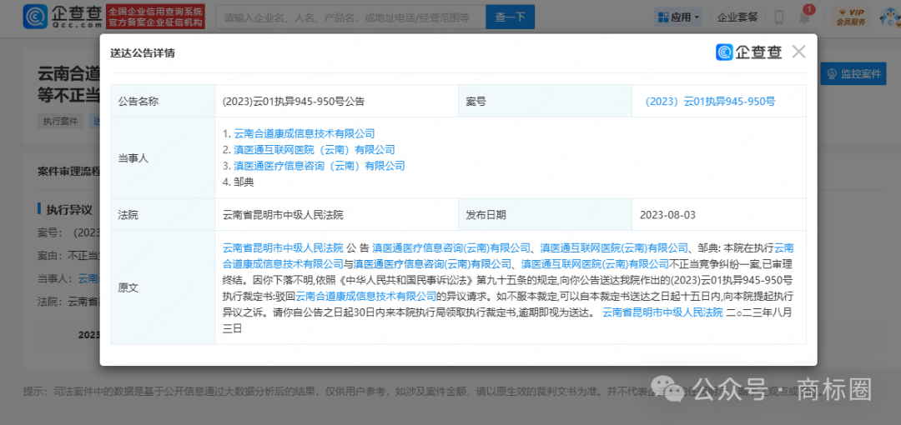901x425 pixels.
Task: Click the Qcc.com logo in header
Action: pos(62,17)
